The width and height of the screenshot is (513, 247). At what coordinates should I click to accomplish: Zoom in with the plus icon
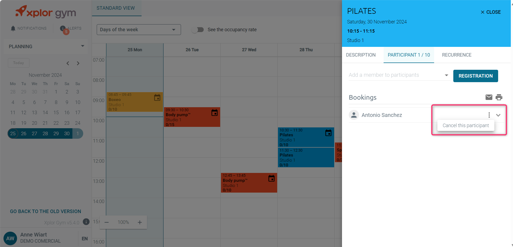[x=140, y=222]
